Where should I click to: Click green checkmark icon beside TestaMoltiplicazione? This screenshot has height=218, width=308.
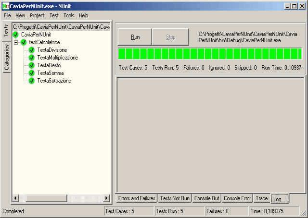pyautogui.click(x=32, y=58)
